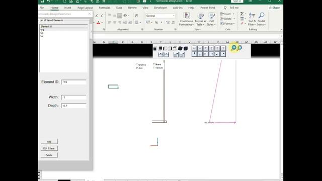Click the Delete button in the panel
Image resolution: width=322 pixels, height=181 pixels.
coord(49,155)
